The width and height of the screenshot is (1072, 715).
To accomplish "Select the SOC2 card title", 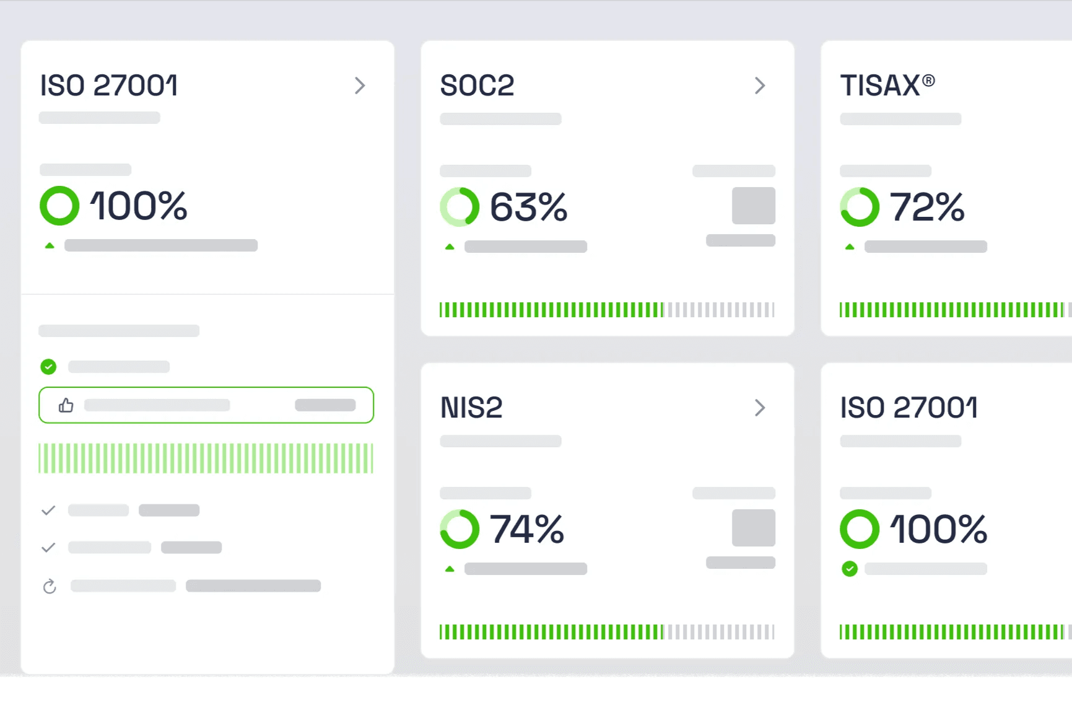I will pos(477,86).
